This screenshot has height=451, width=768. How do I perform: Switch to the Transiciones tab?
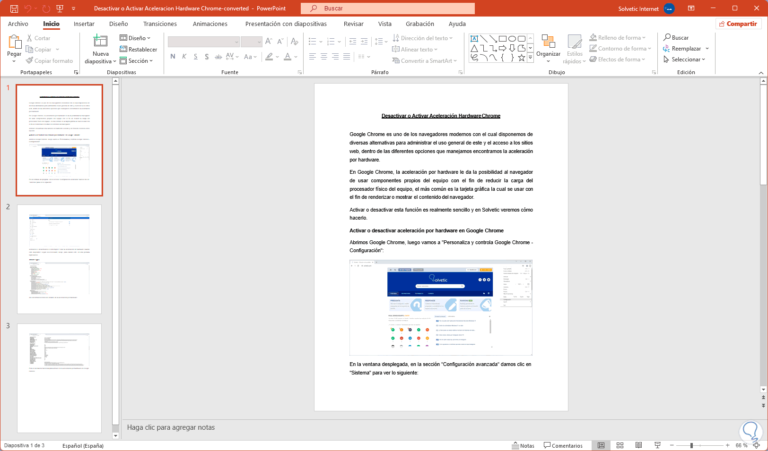160,24
